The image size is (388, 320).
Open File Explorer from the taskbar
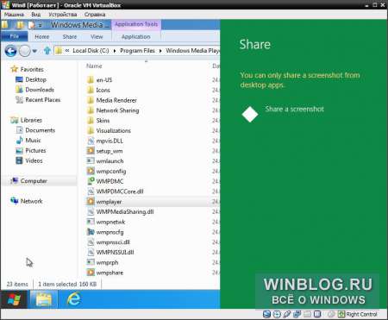(44, 299)
